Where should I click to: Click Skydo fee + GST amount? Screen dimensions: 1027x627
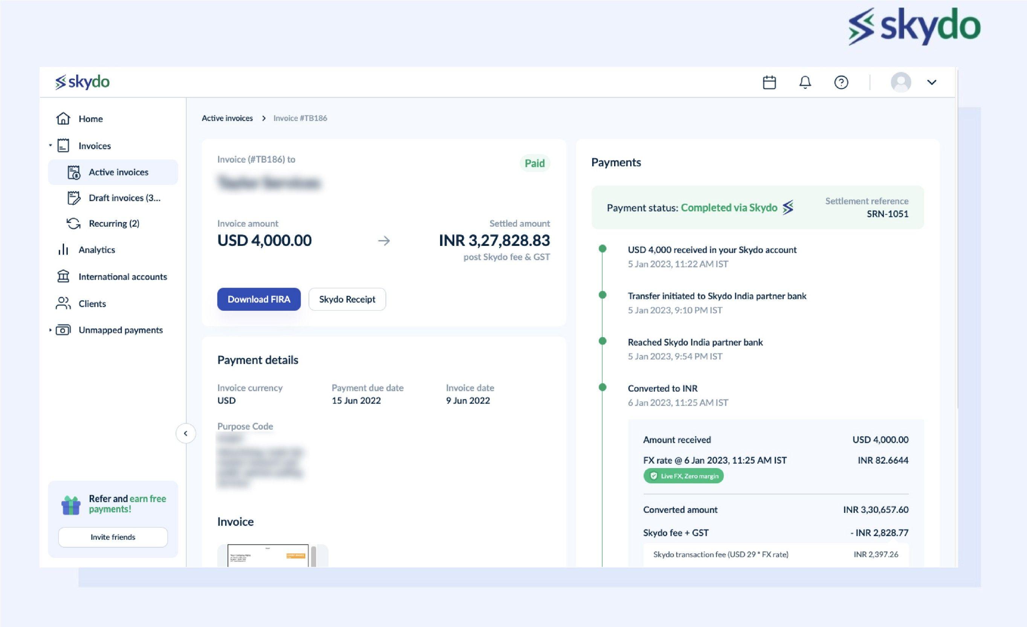click(x=879, y=533)
